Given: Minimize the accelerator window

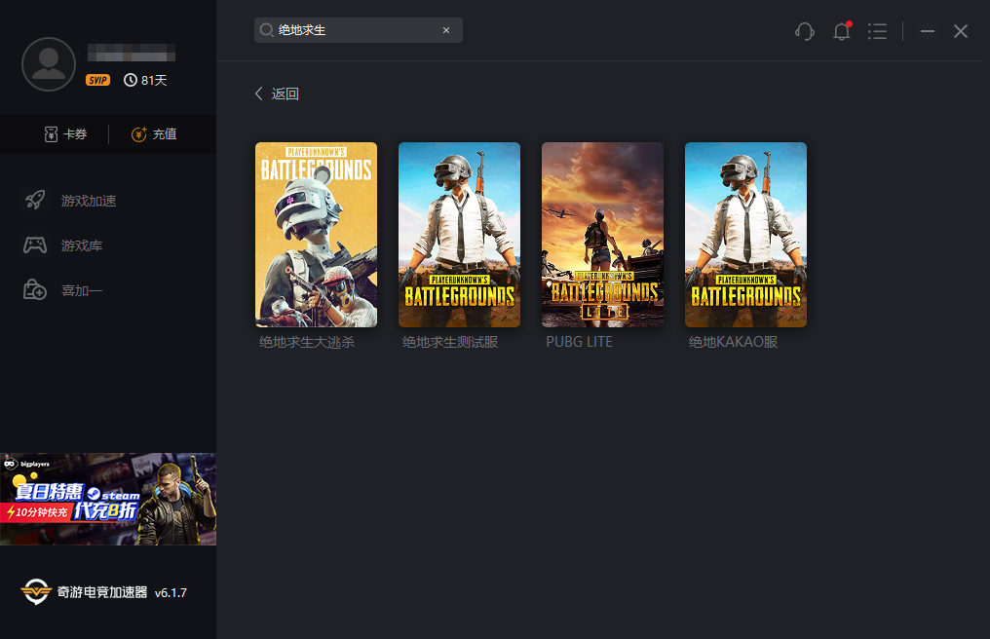Looking at the screenshot, I should tap(928, 31).
